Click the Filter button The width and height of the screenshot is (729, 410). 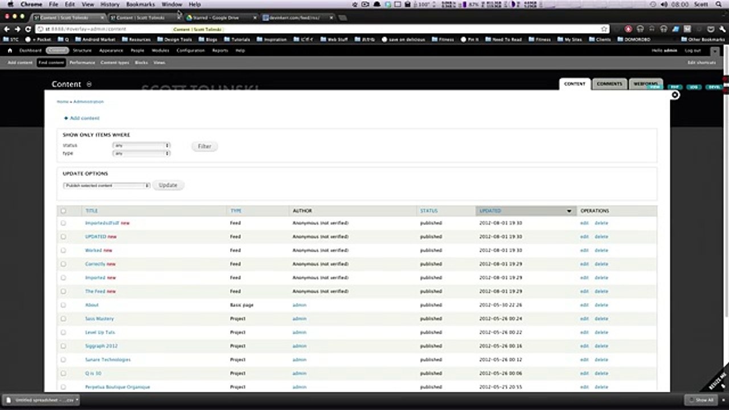tap(204, 146)
